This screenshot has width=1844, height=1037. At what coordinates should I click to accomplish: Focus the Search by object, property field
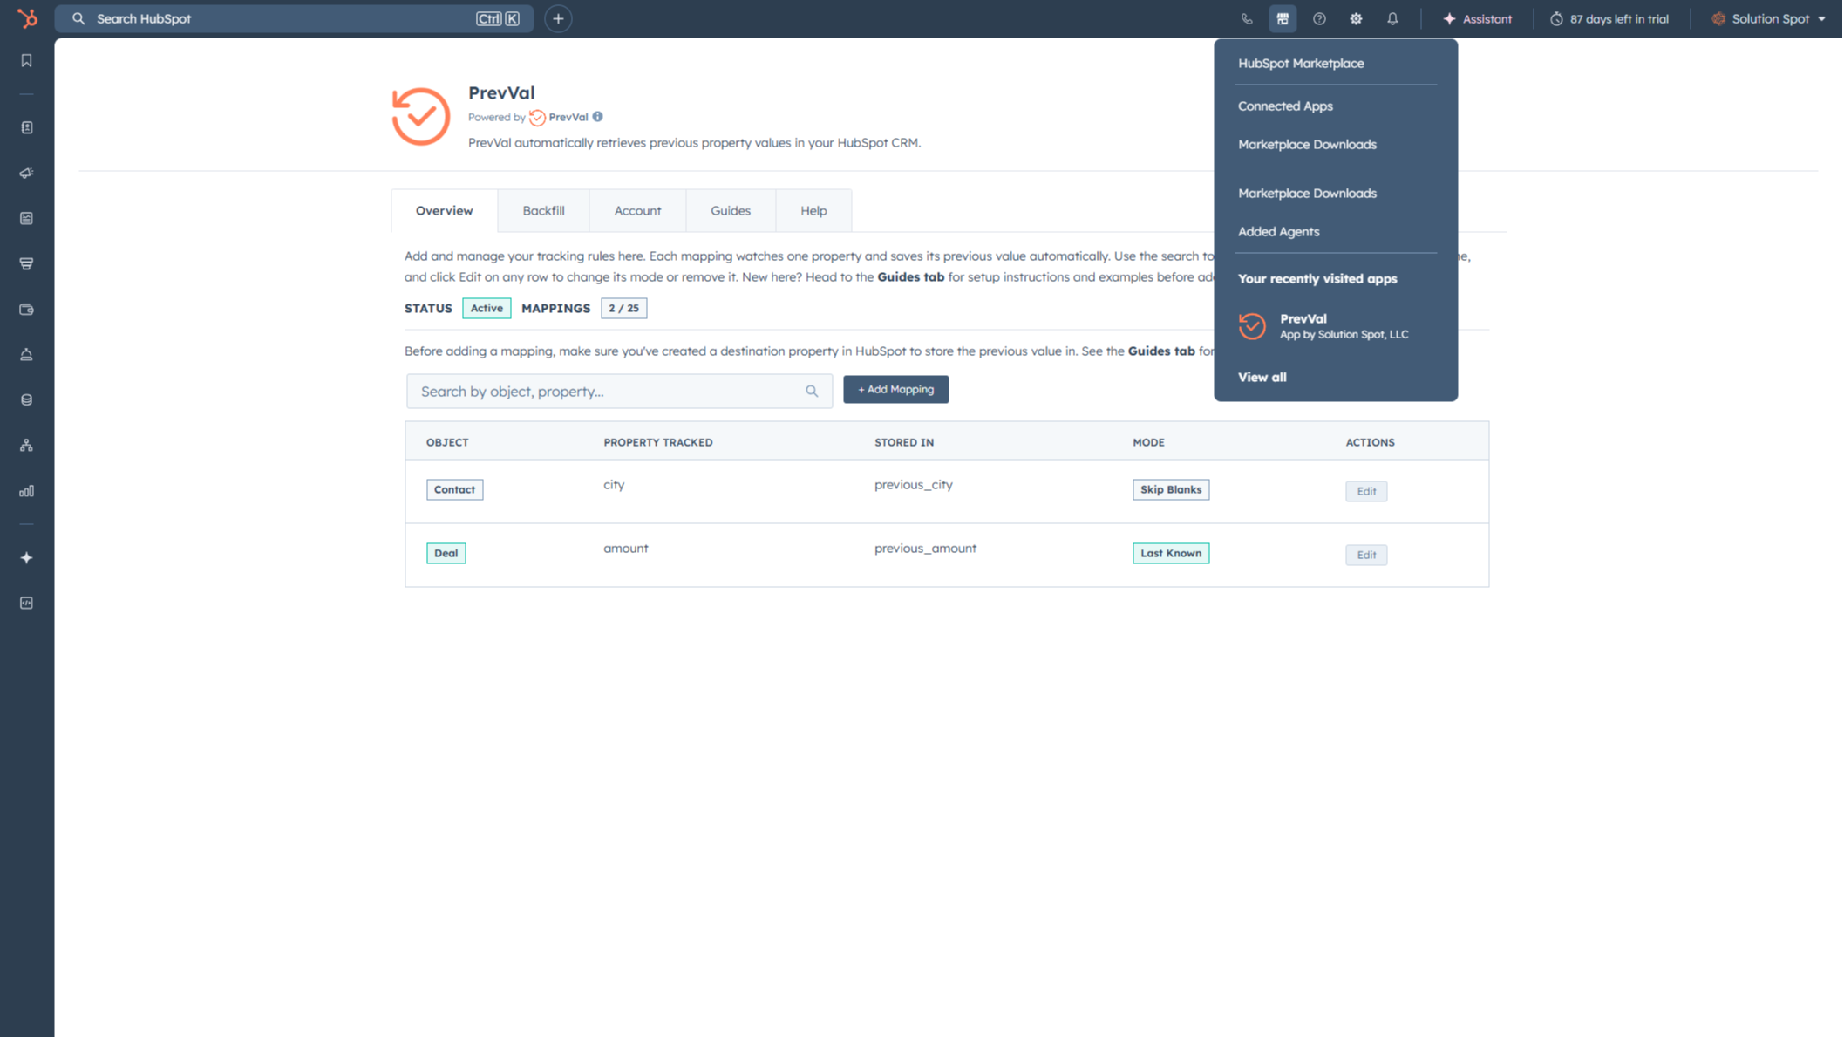click(619, 391)
